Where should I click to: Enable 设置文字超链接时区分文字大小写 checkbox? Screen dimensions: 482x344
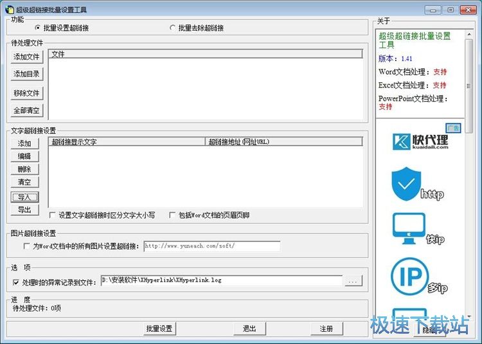point(53,215)
